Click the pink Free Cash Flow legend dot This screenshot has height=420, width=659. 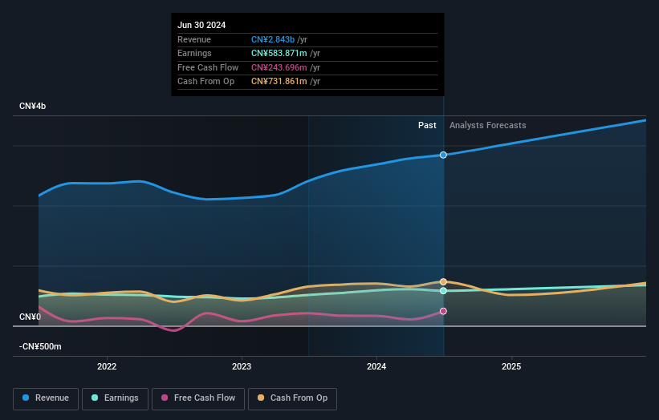[x=165, y=398]
